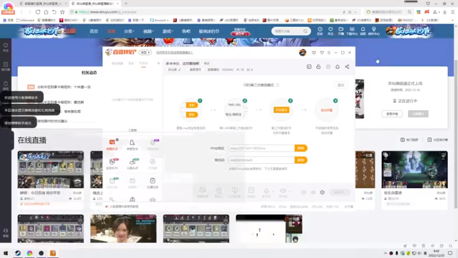458x258 pixels.
Task: Open the stream thumbnail showing a woman's face
Action: click(x=123, y=229)
